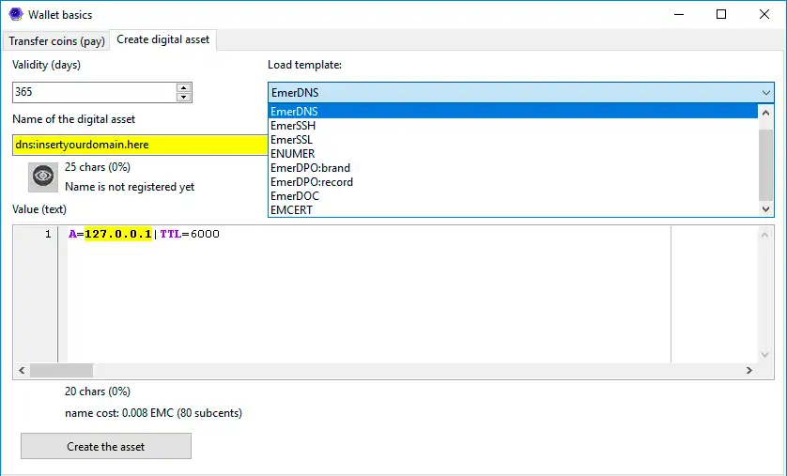Image resolution: width=787 pixels, height=476 pixels.
Task: Click the digital asset name field
Action: (140, 145)
